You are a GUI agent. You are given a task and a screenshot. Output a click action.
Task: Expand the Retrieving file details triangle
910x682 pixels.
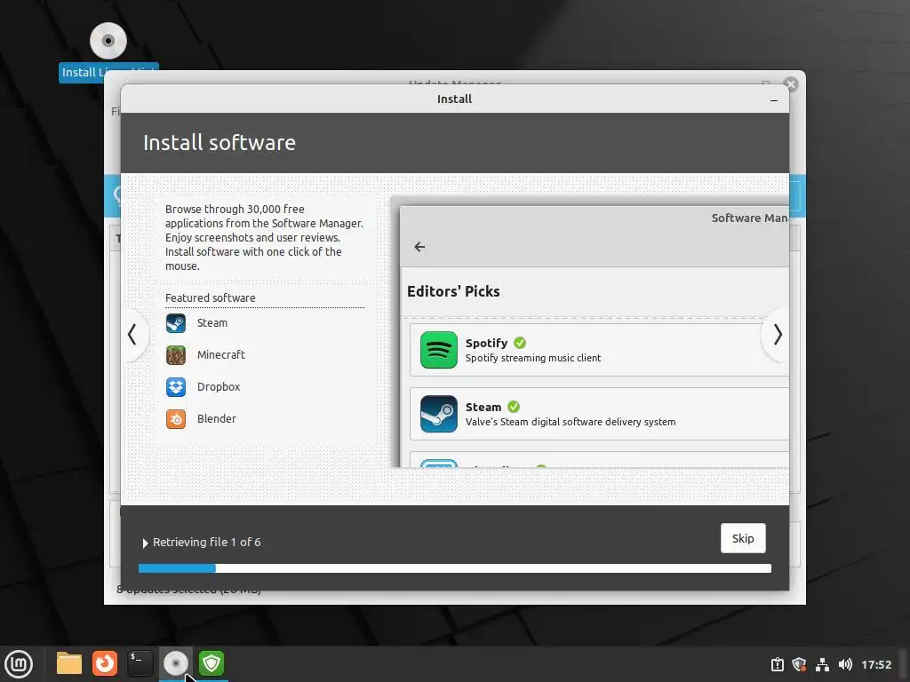point(145,543)
